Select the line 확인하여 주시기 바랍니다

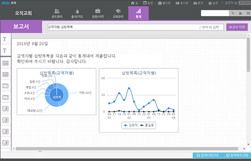point(52,61)
